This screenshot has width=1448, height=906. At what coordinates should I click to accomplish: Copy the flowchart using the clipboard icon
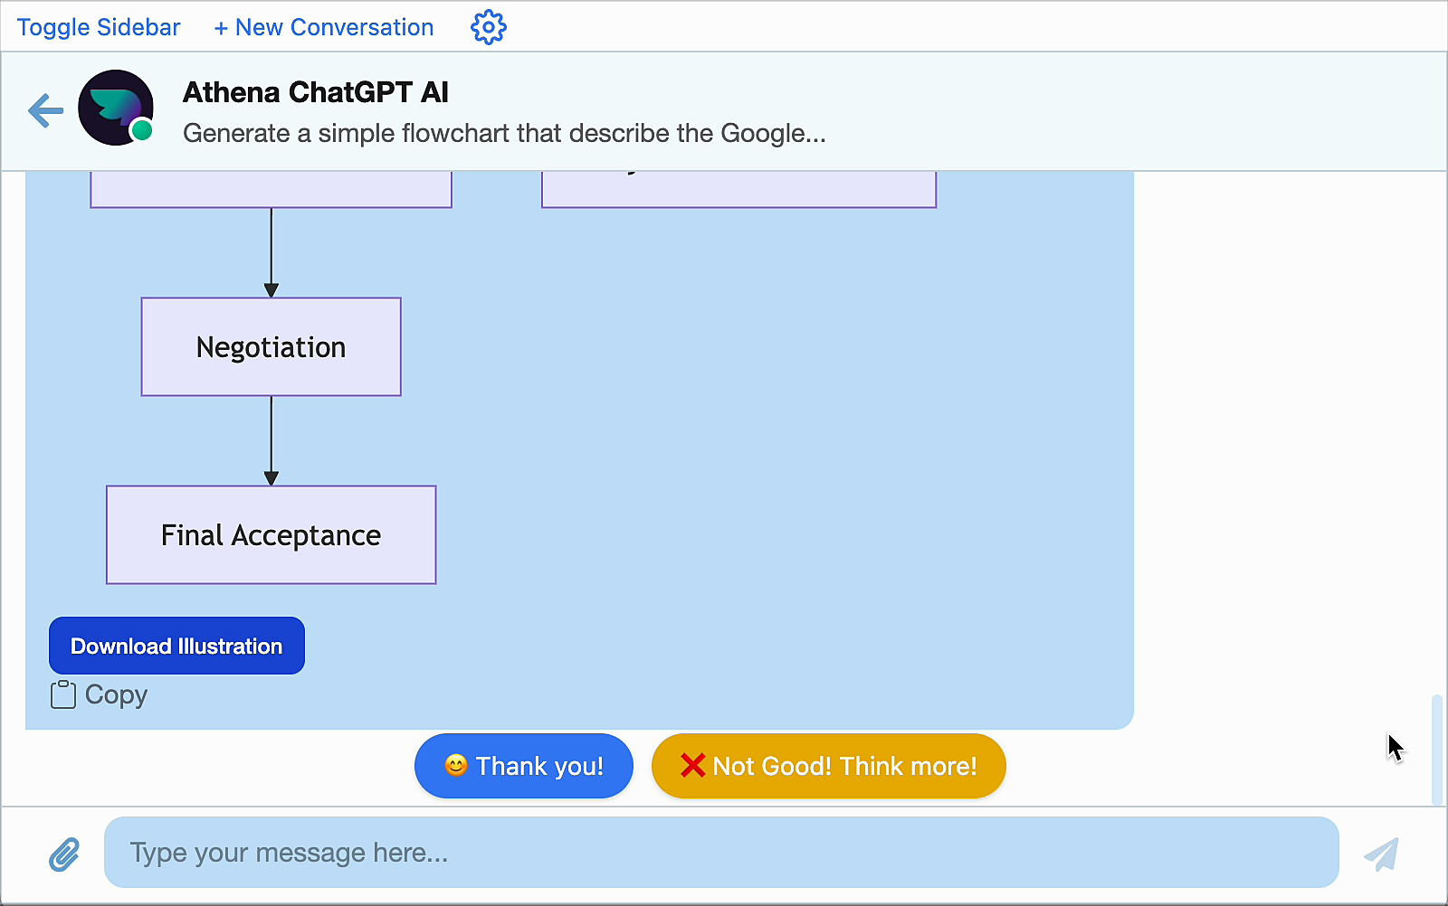pyautogui.click(x=62, y=694)
